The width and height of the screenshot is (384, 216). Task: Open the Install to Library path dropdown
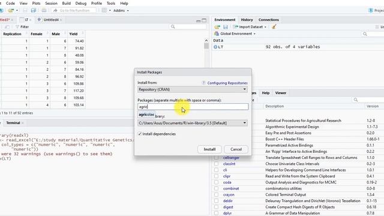point(193,123)
